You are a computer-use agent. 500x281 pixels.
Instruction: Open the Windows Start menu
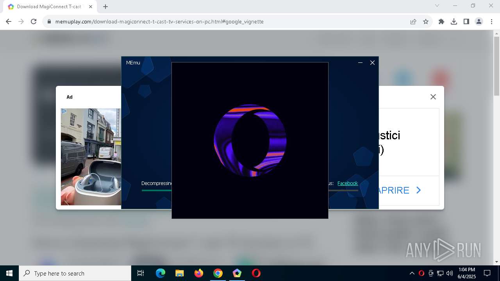pyautogui.click(x=9, y=273)
